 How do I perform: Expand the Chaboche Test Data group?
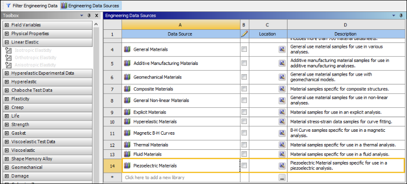7,90
